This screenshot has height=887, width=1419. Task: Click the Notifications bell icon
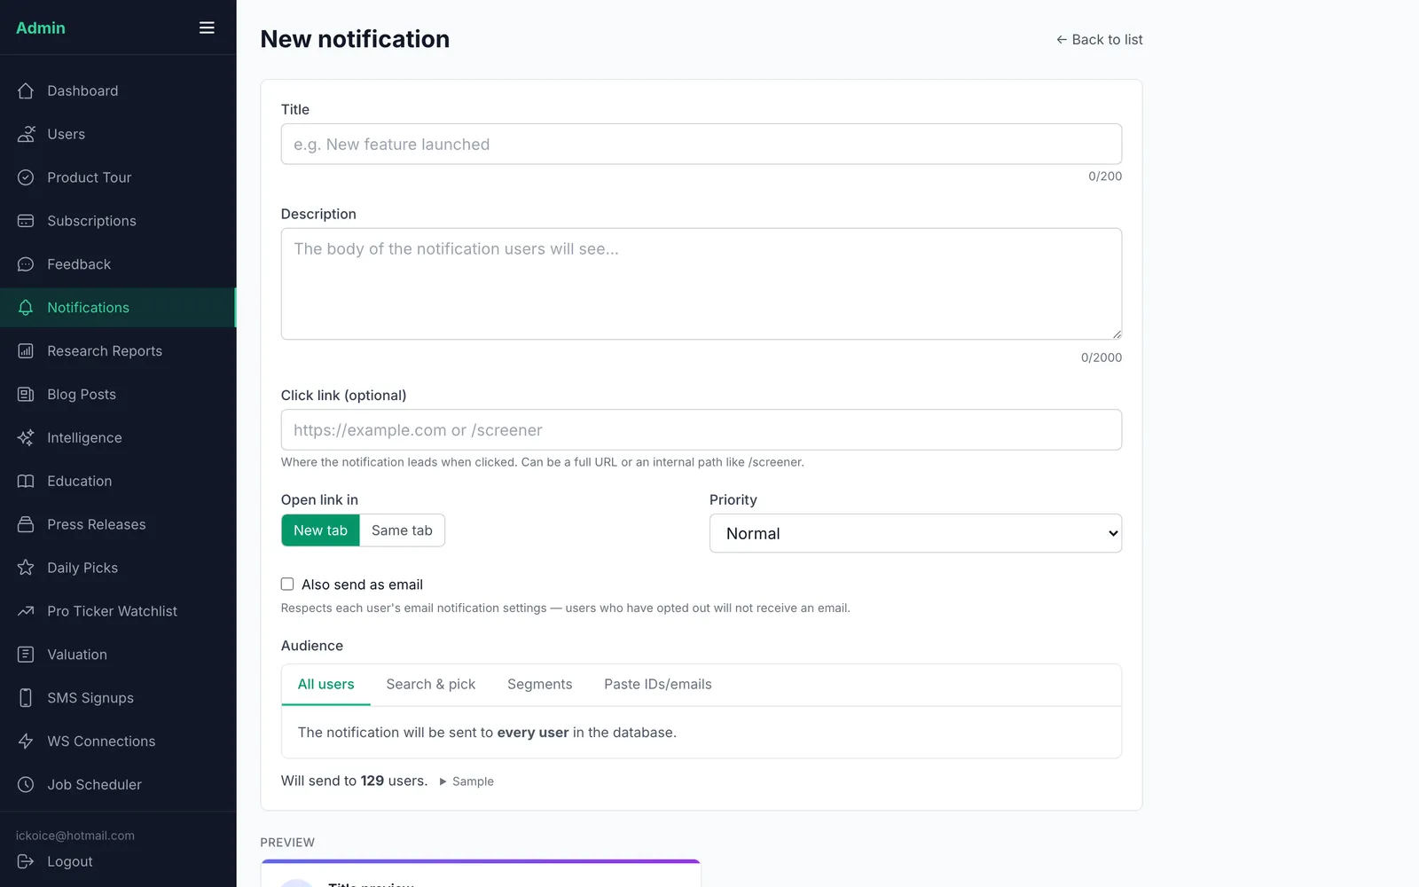click(x=26, y=308)
